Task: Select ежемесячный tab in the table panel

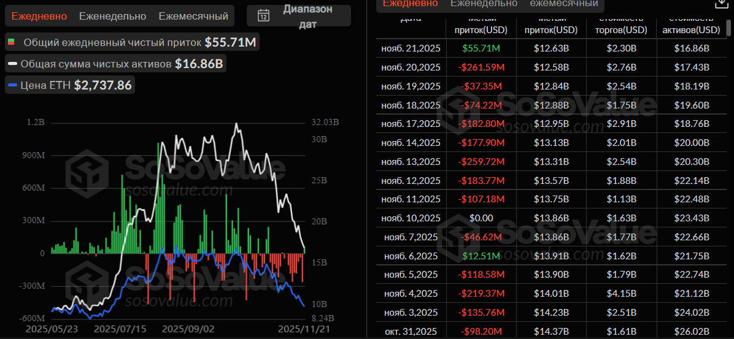Action: [x=564, y=3]
